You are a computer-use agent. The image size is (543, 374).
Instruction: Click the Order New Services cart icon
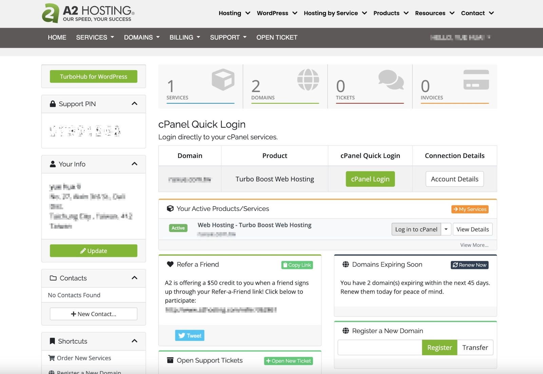(52, 358)
